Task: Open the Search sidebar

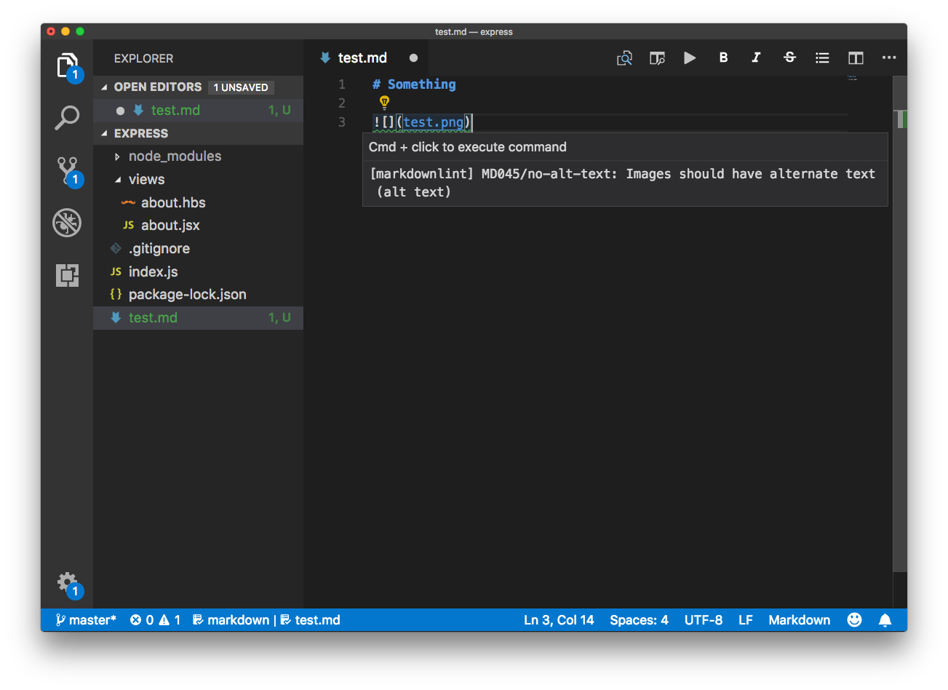Action: pos(67,119)
